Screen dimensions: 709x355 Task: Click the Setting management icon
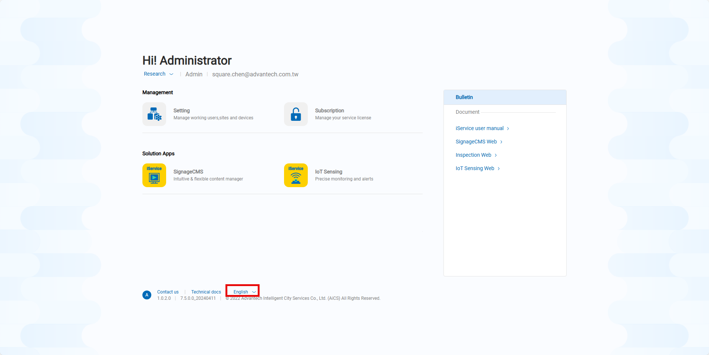coord(154,114)
